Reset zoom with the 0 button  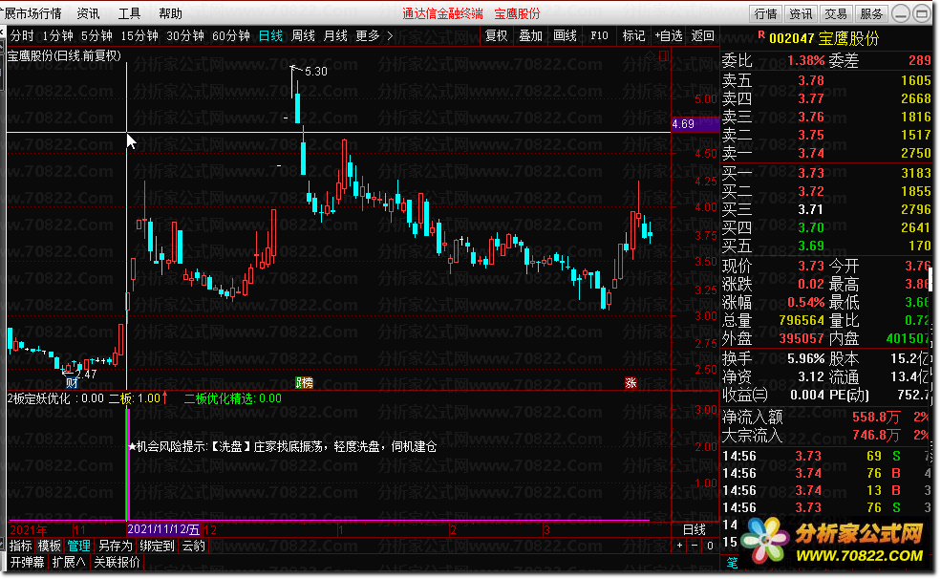pos(710,546)
